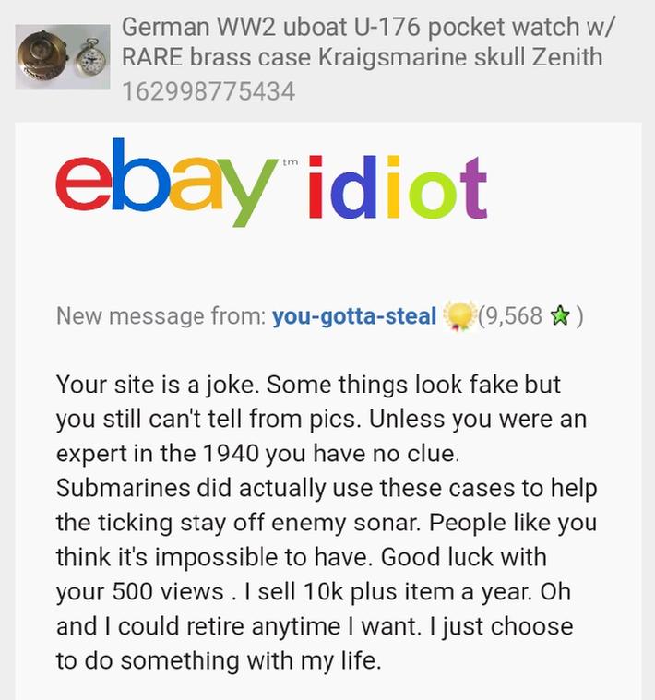Click the green feedback star icon
Screen dimensions: 655x700
tap(560, 316)
